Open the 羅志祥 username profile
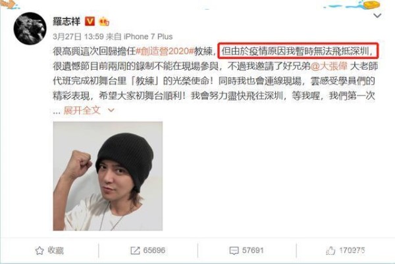Viewport: 395px width, 264px height. pos(66,22)
